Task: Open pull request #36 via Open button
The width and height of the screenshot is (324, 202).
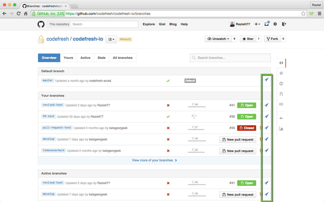Action: (247, 117)
